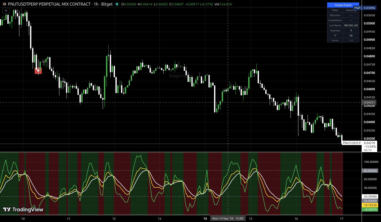
Task: Click the PNUT coin symbol icon
Action: [4, 4]
